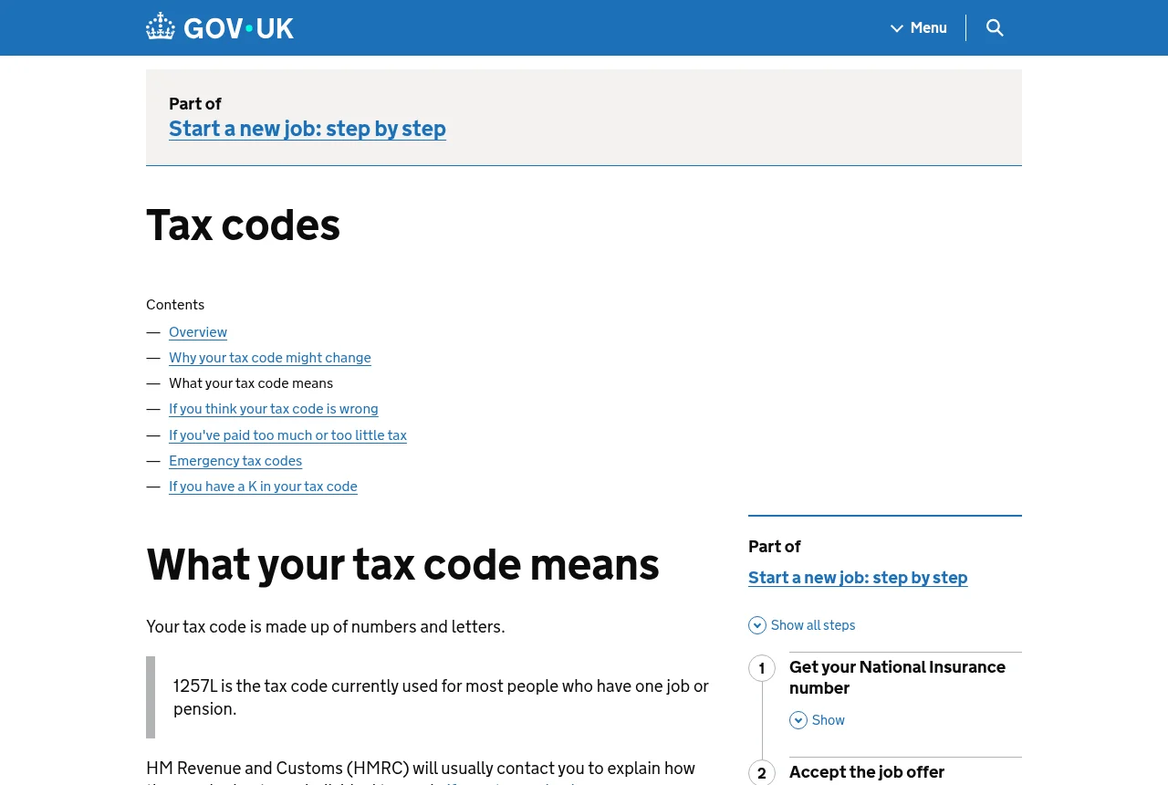Expand Accept the job offer step

point(867,772)
